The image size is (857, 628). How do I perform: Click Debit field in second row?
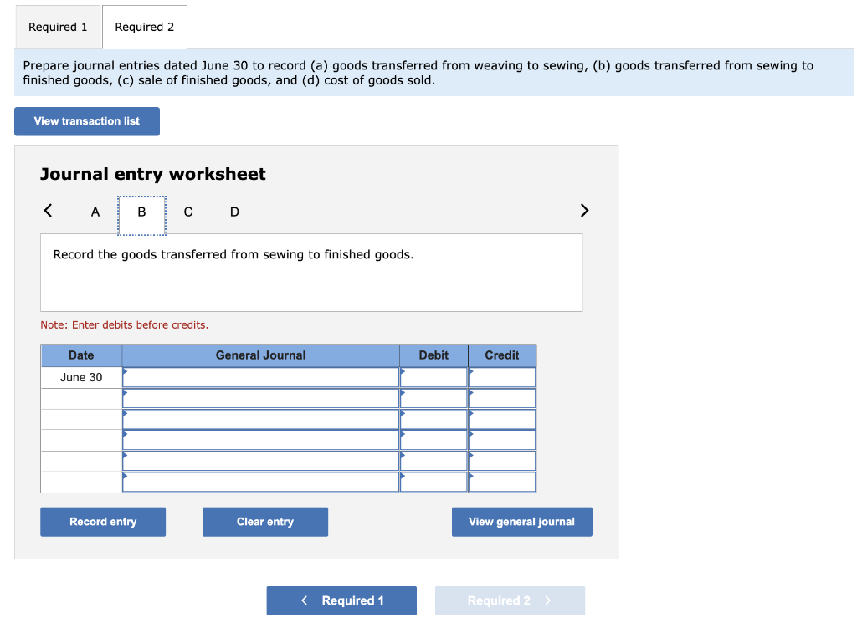434,398
